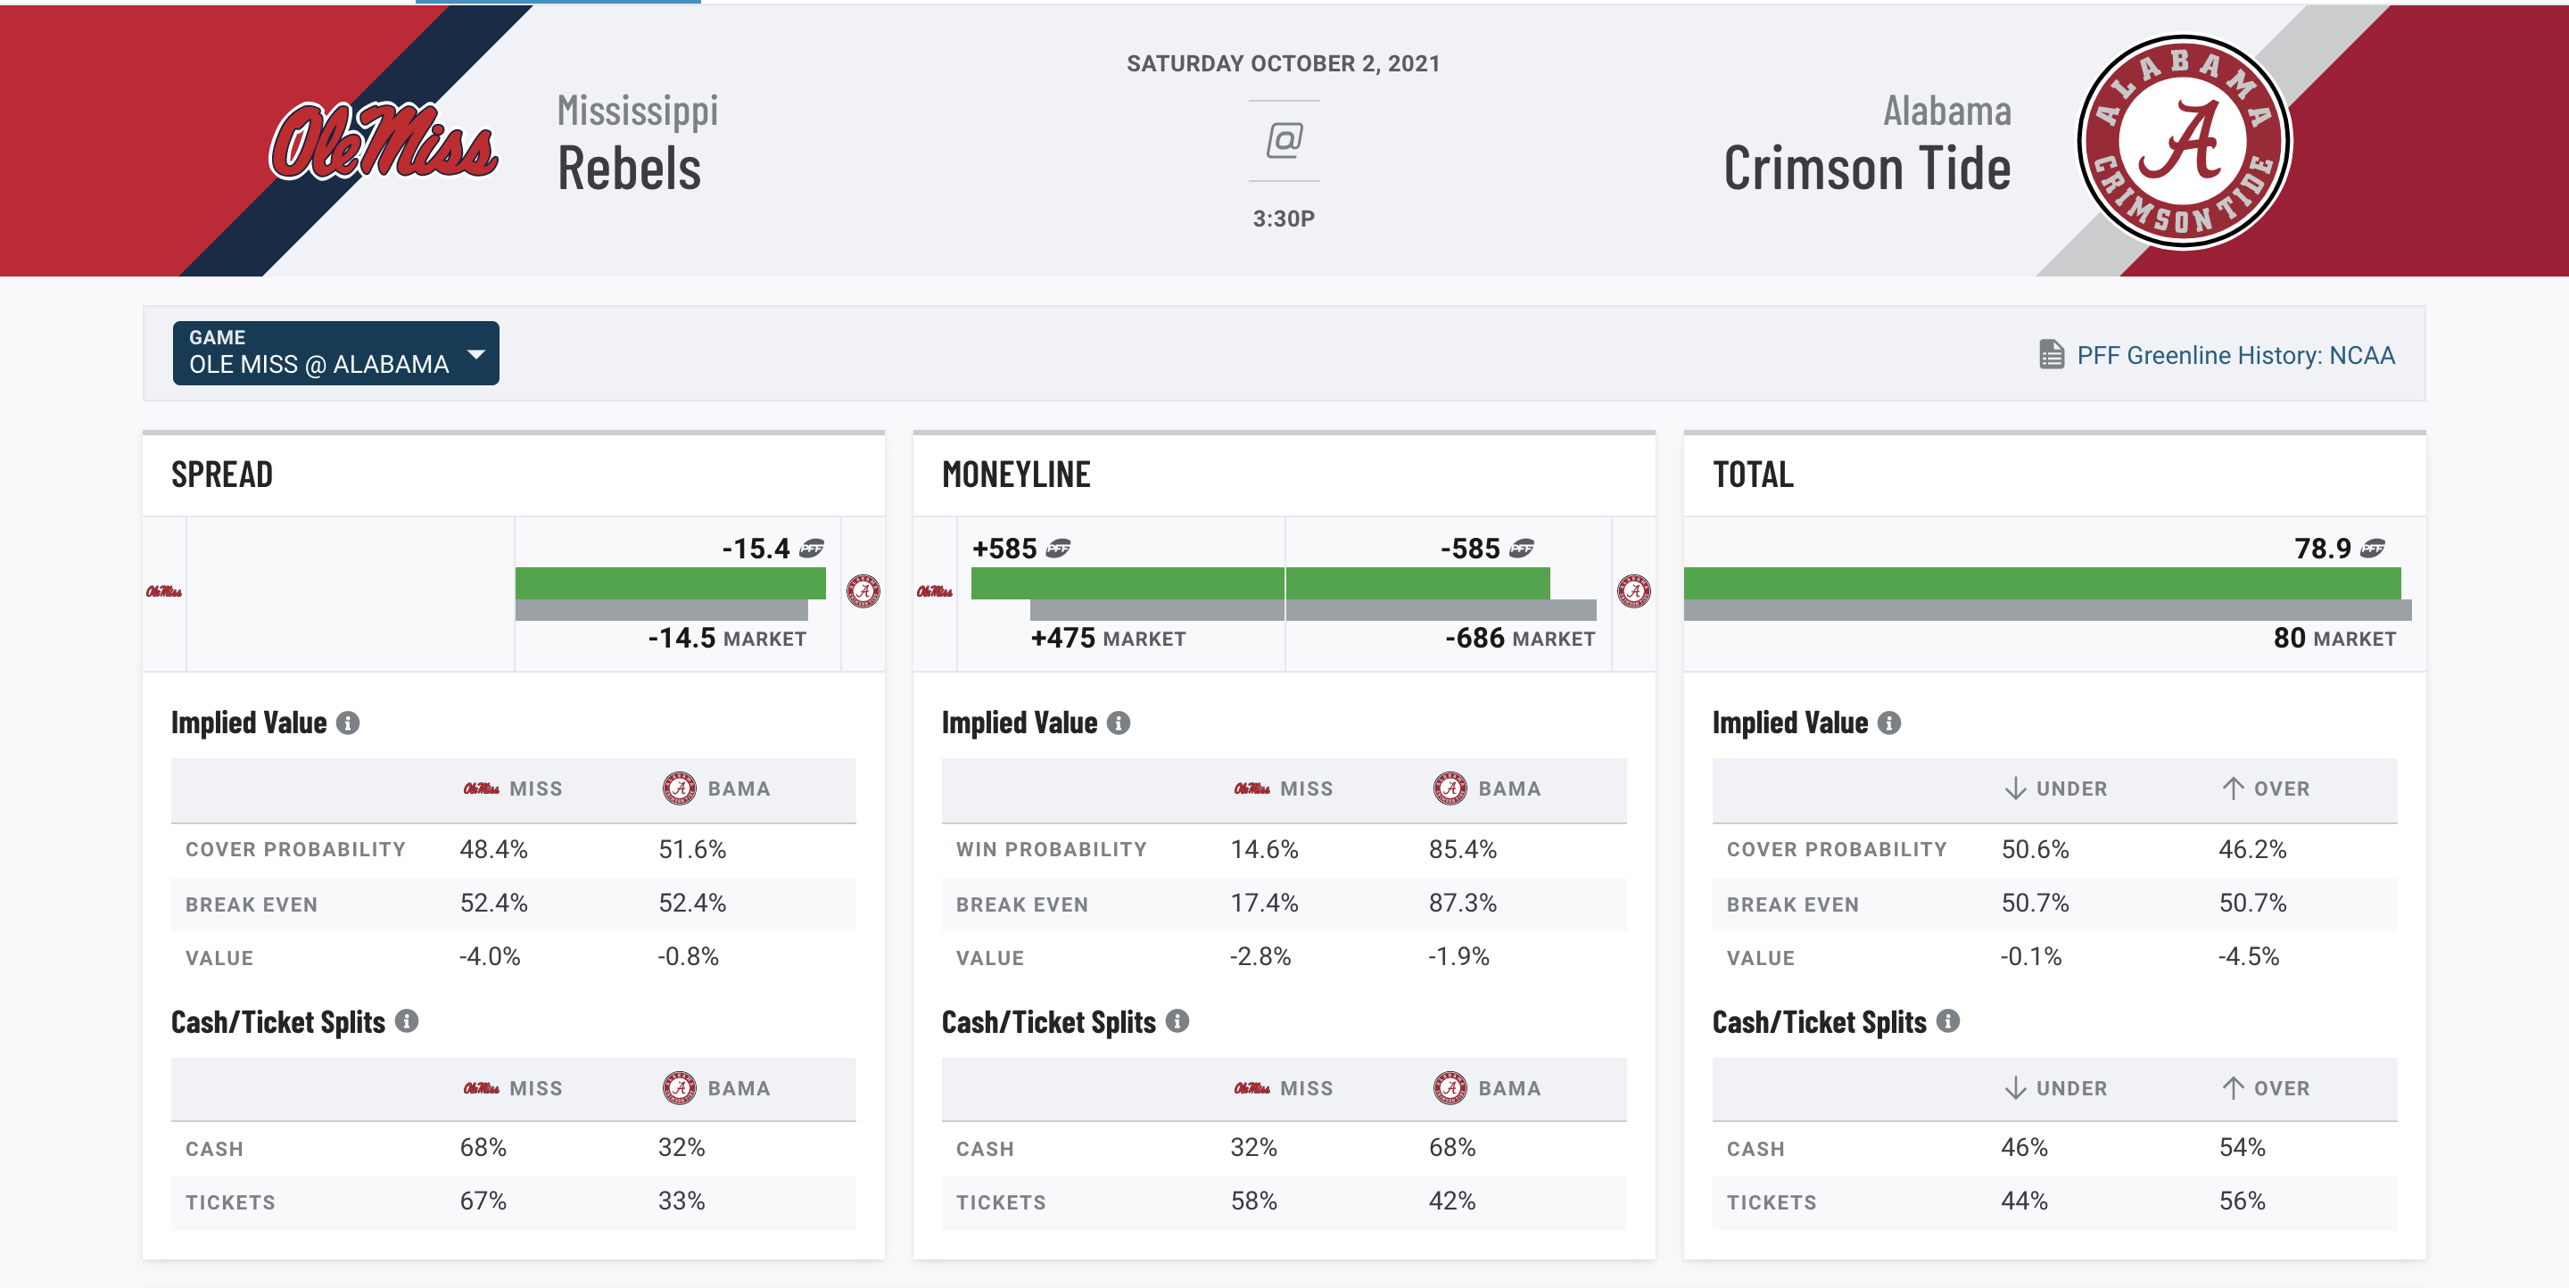This screenshot has height=1288, width=2569.
Task: Click the @ symbol between teams
Action: (x=1284, y=139)
